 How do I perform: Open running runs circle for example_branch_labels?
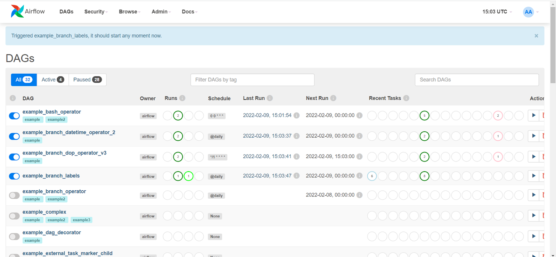click(x=189, y=176)
